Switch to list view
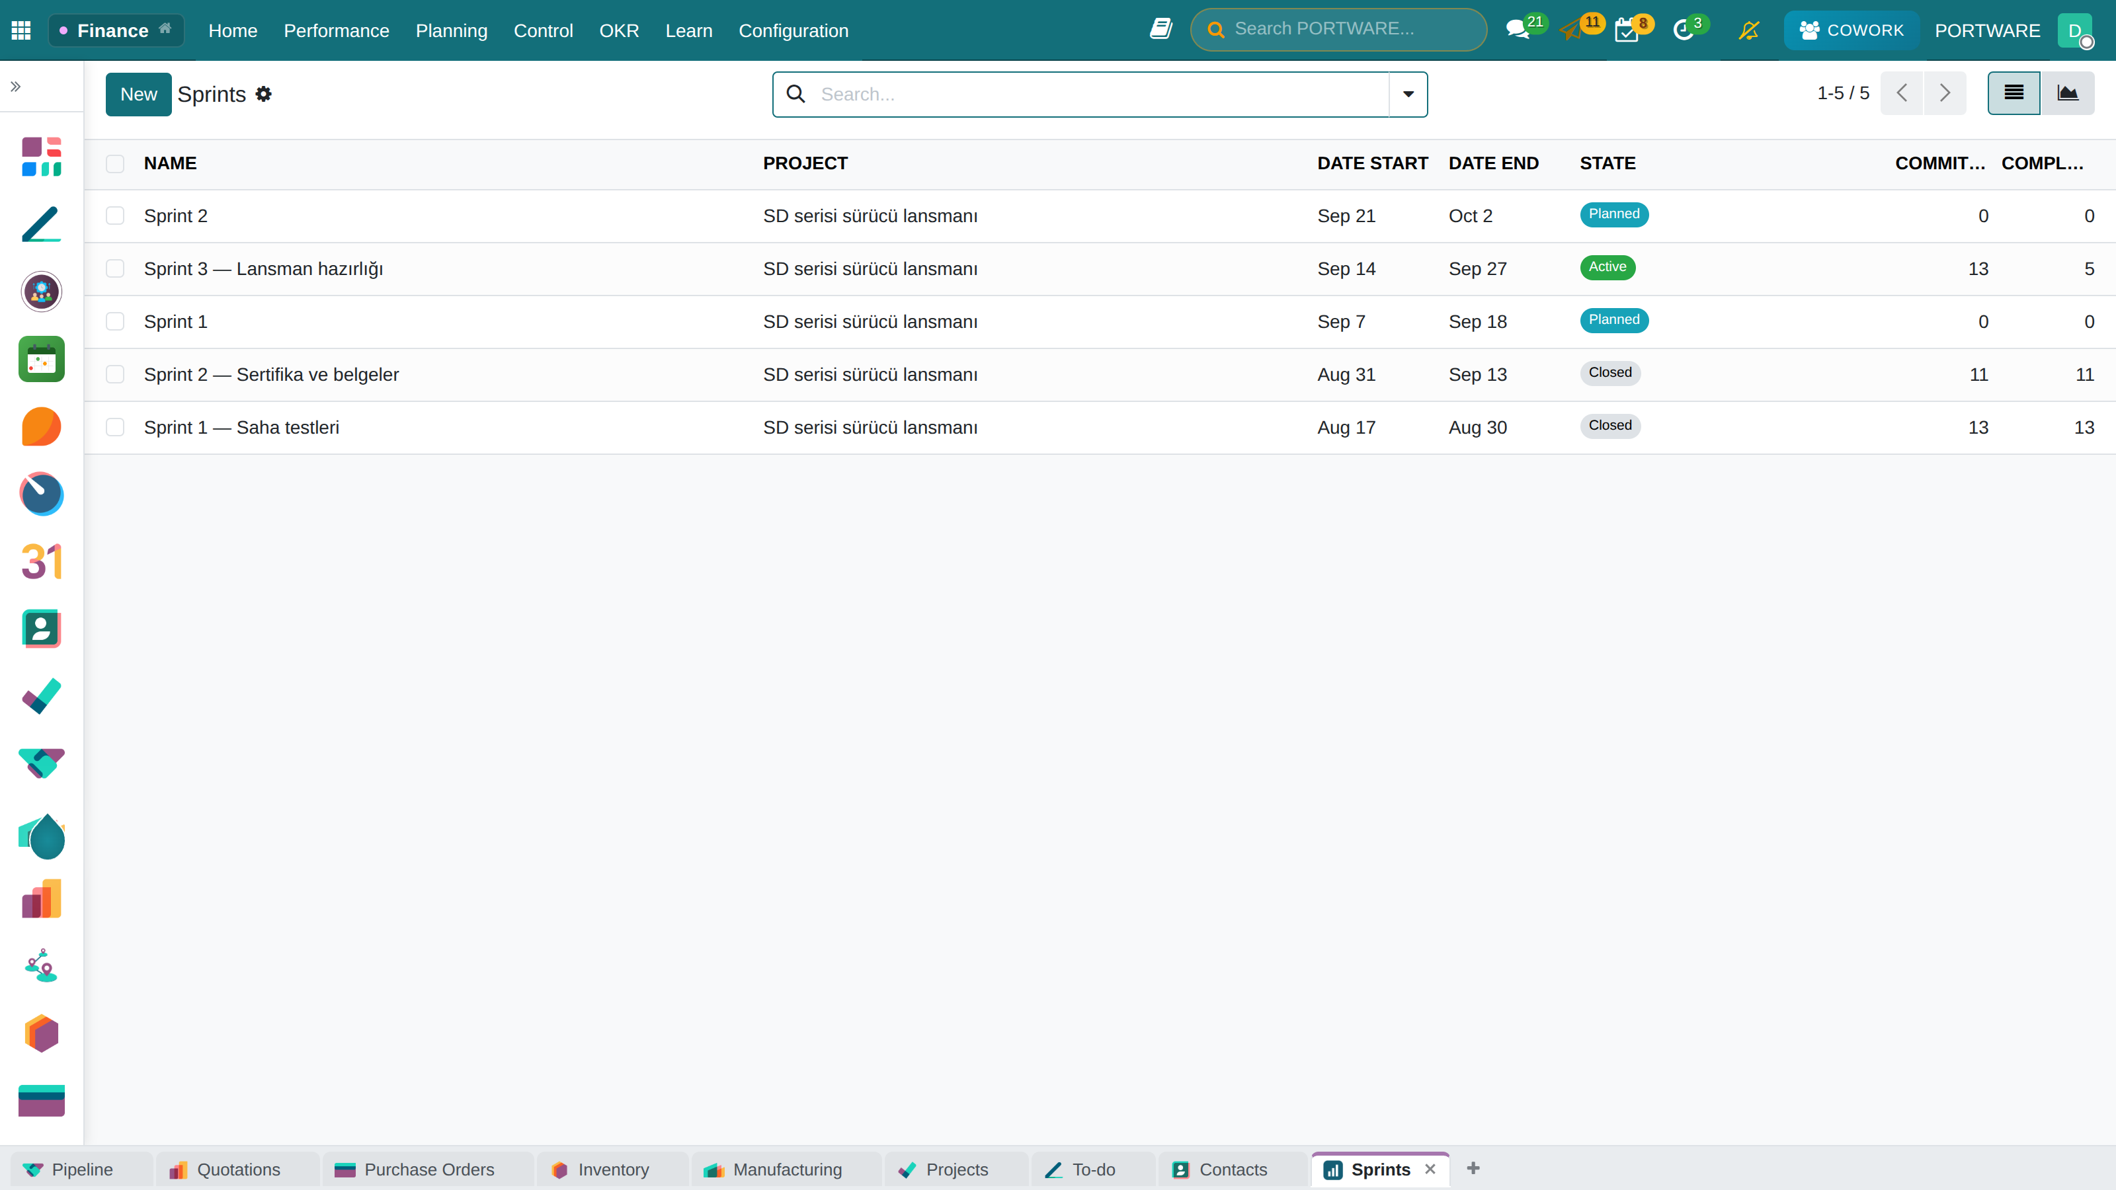Screen dimensions: 2116x1190 click(2014, 93)
